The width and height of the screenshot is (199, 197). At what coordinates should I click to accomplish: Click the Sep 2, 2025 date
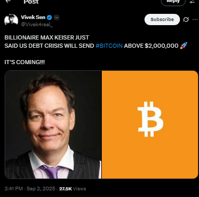(41, 189)
